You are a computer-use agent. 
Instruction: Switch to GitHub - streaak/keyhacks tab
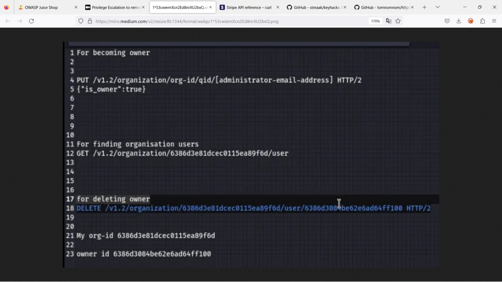(x=317, y=7)
